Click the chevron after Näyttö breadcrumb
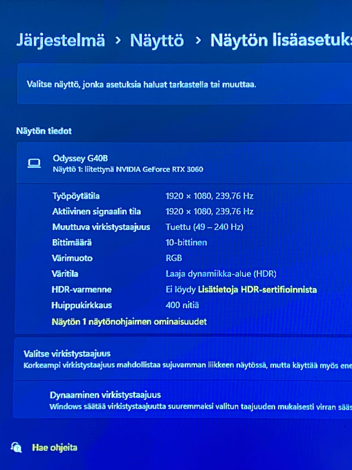352x470 pixels. pos(198,40)
